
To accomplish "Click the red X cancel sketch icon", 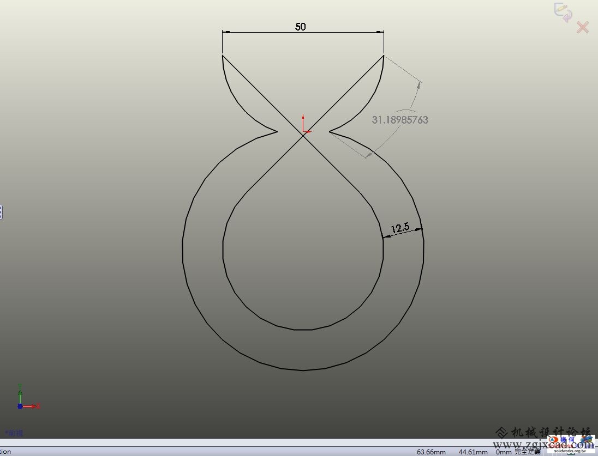I will pos(583,27).
